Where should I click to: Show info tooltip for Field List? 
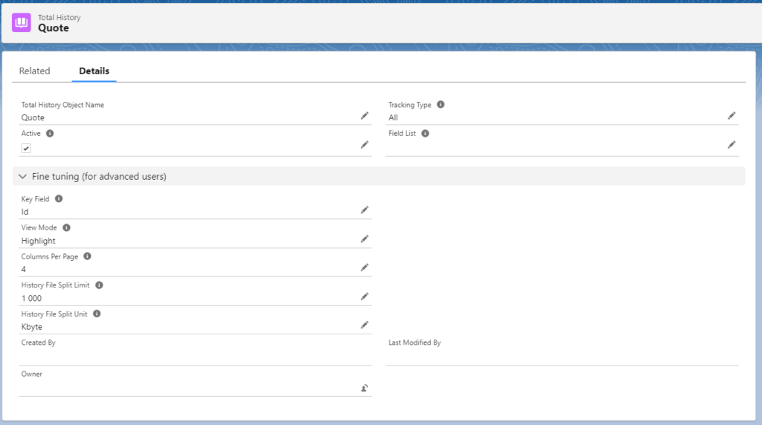click(425, 134)
